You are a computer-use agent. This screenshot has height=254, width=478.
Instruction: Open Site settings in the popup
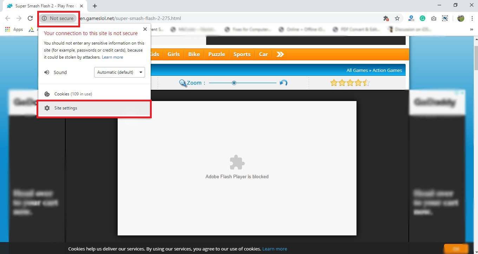[94, 108]
